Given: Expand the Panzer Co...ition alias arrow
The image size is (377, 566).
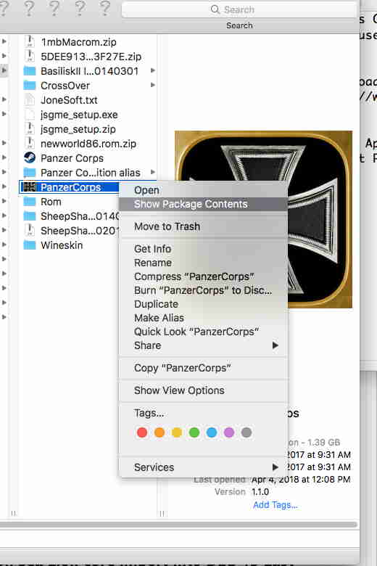Looking at the screenshot, I should point(152,172).
